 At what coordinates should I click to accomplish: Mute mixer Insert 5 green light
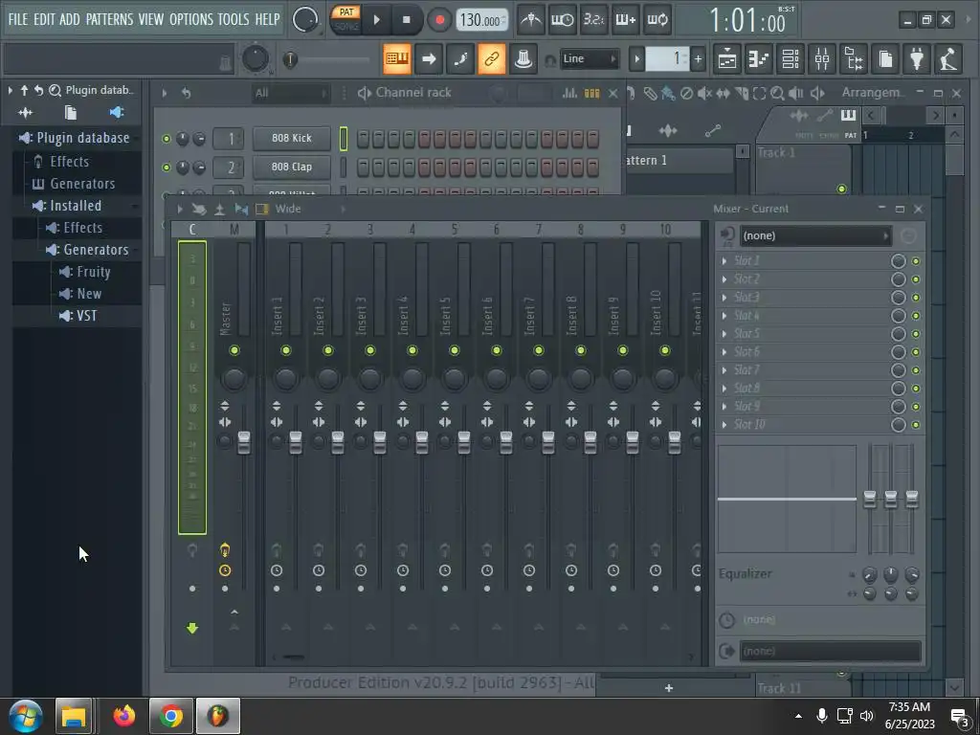[455, 350]
